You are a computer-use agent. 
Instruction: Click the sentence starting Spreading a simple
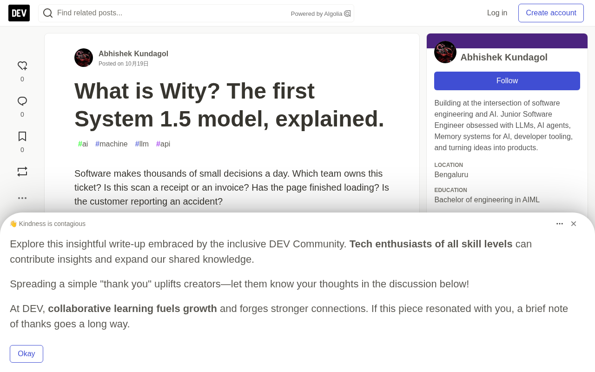pos(239,284)
